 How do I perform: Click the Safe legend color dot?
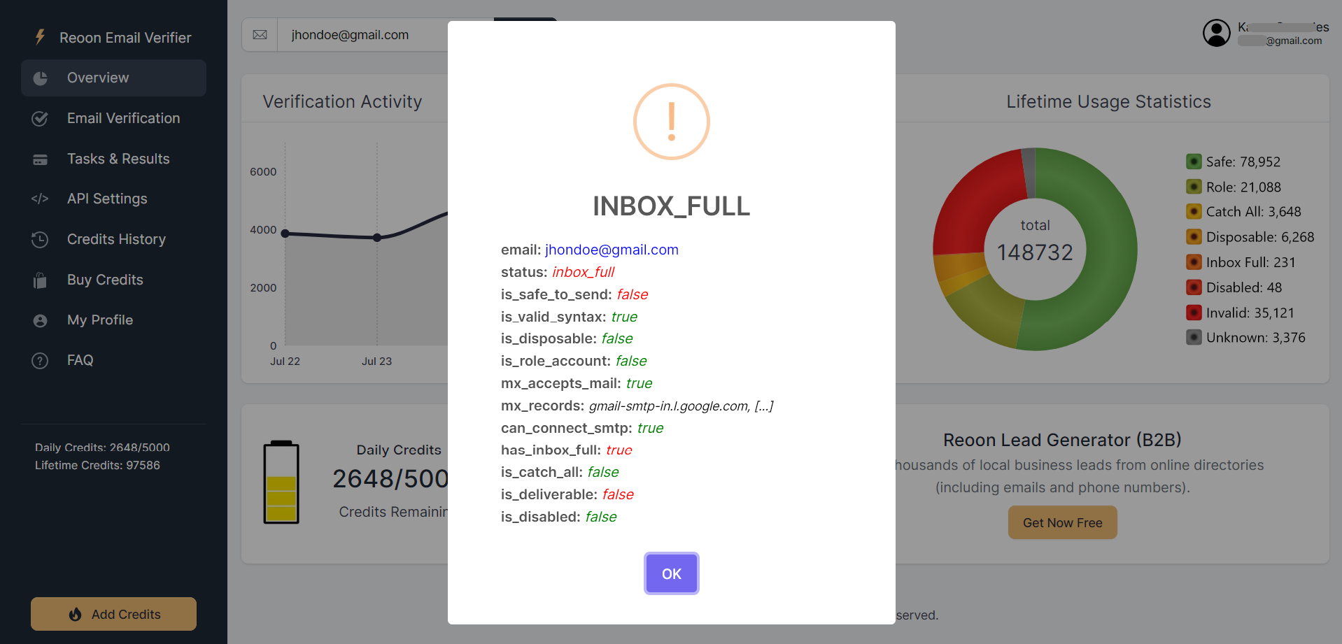[1194, 162]
